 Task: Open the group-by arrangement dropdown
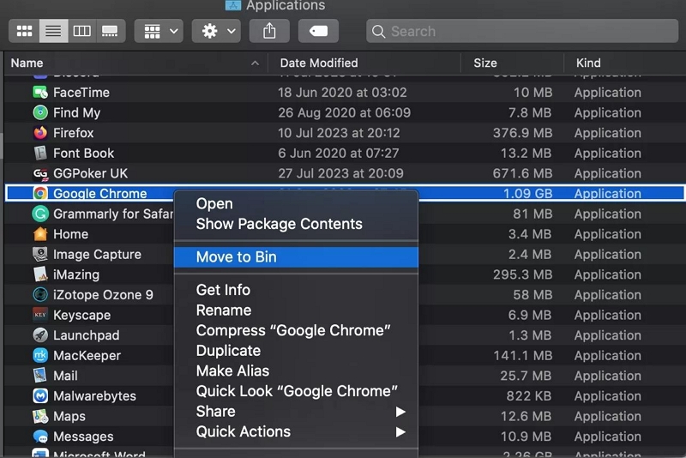pos(159,31)
